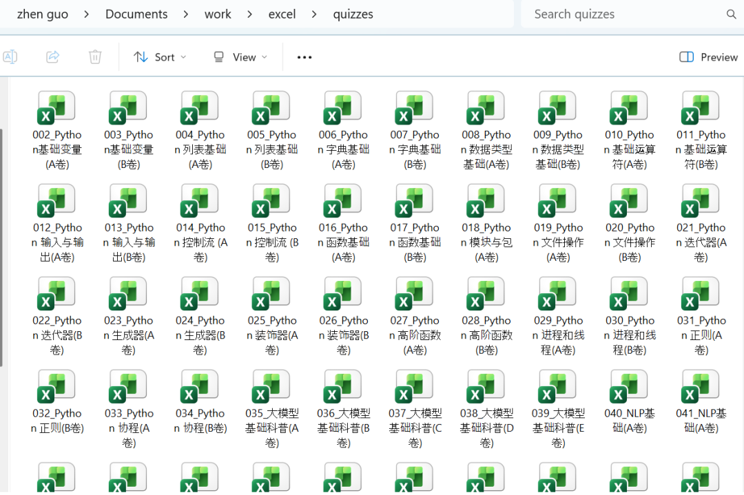
Task: Click file name 027_Python 高阶函数(A卷)
Action: (415, 335)
